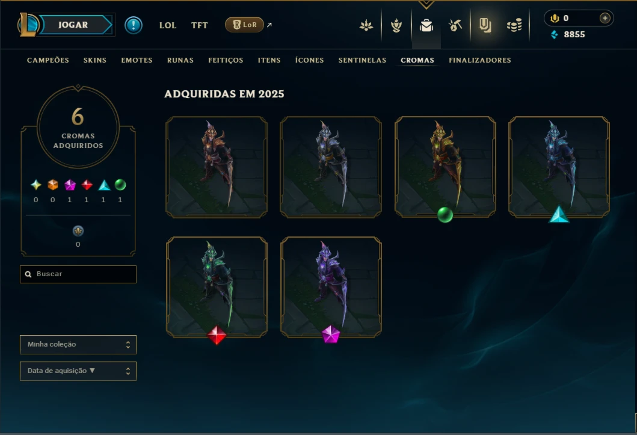
Task: Click the blue exclamation notification icon
Action: (134, 25)
